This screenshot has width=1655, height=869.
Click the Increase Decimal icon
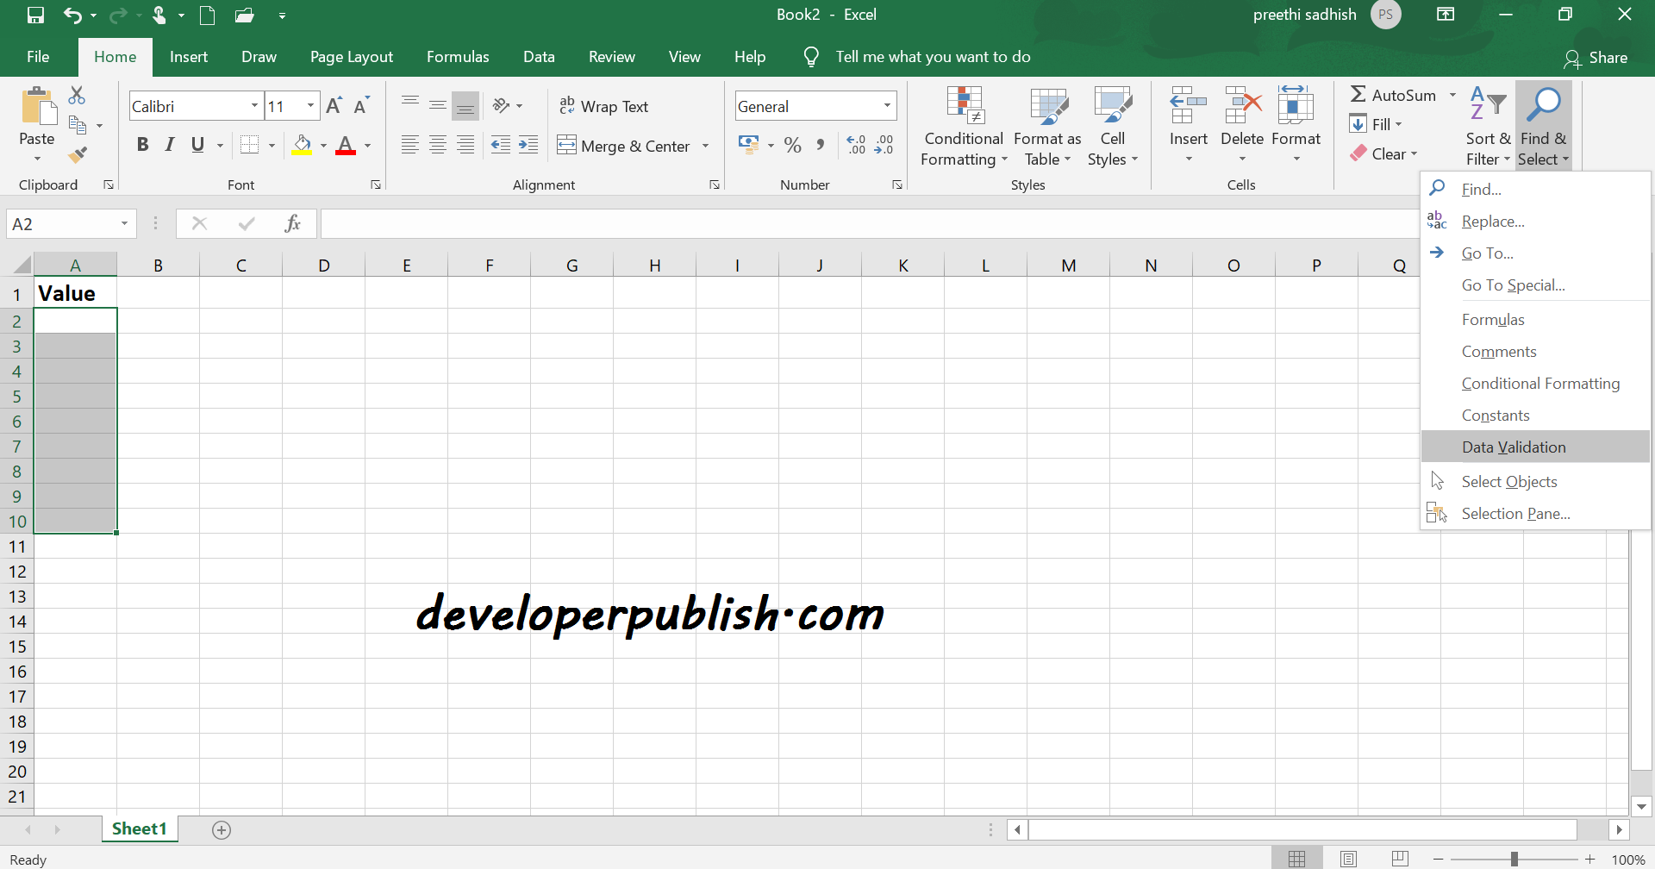(x=856, y=145)
